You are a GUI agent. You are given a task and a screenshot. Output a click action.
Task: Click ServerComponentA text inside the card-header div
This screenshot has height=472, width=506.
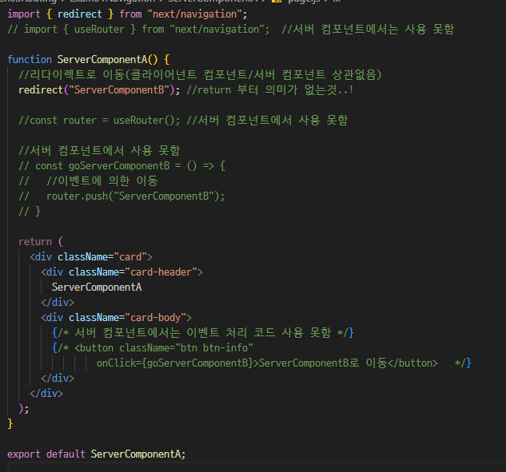[x=97, y=288]
